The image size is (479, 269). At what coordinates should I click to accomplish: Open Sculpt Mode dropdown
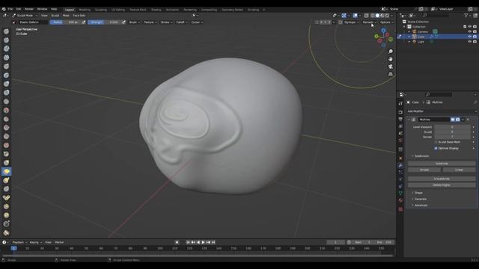coord(25,15)
